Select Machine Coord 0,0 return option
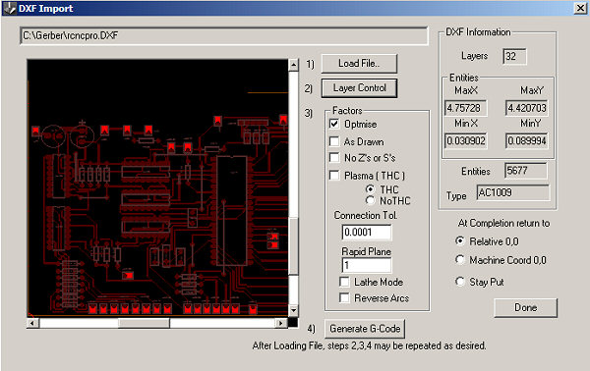Screen dimensions: 590x371 tap(460, 259)
